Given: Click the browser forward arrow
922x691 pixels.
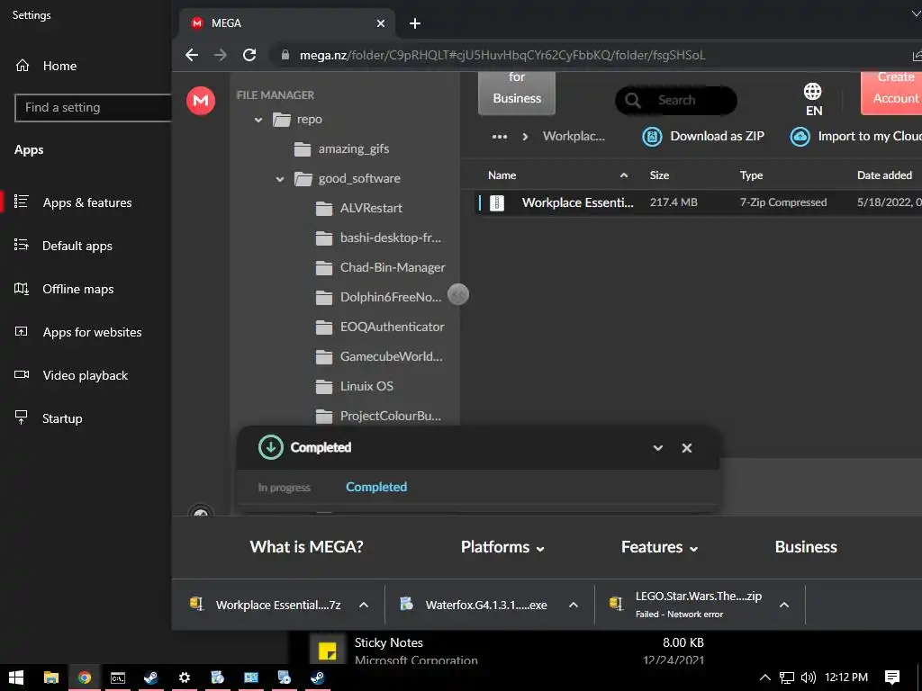Looking at the screenshot, I should click(x=221, y=55).
